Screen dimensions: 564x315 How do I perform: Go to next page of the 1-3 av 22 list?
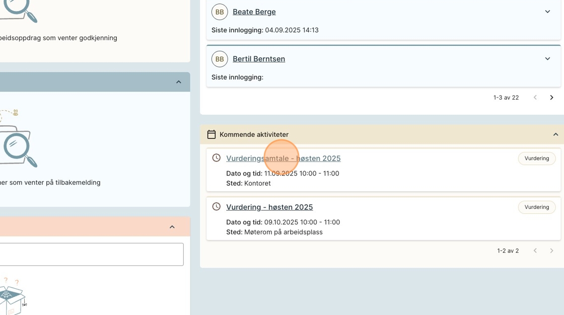point(551,98)
